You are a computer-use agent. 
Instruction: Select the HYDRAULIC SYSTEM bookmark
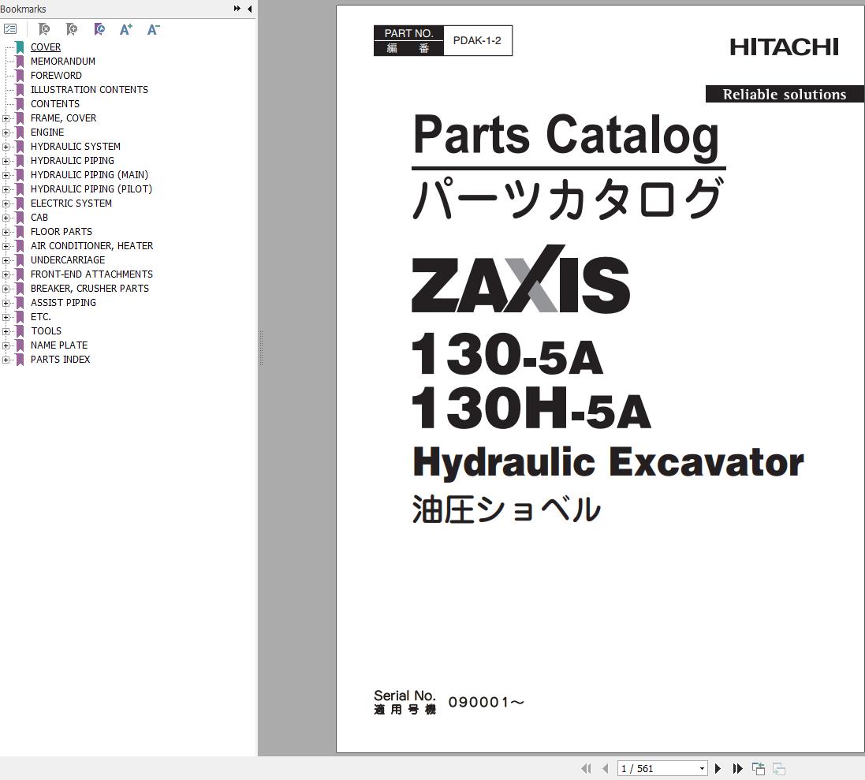click(76, 147)
